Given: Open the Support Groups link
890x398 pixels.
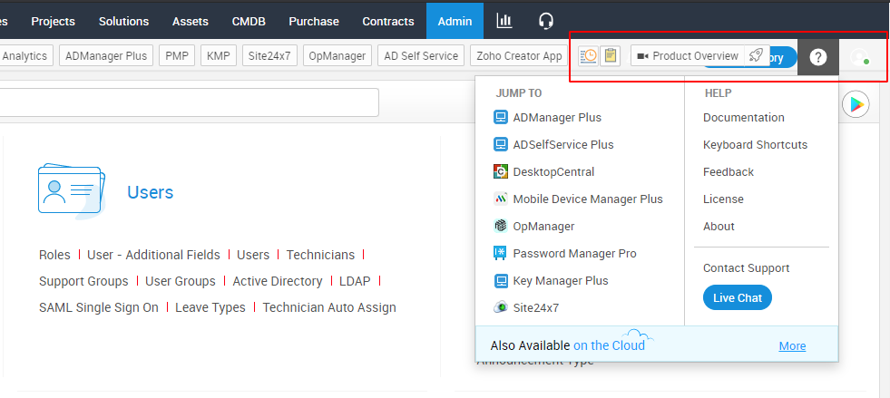Looking at the screenshot, I should (83, 281).
